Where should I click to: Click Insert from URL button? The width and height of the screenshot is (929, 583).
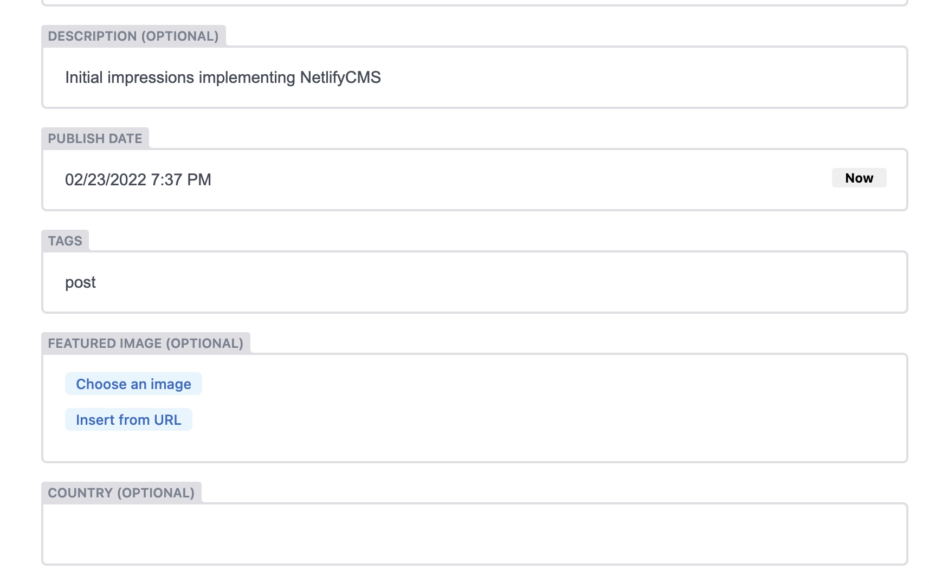pos(128,420)
